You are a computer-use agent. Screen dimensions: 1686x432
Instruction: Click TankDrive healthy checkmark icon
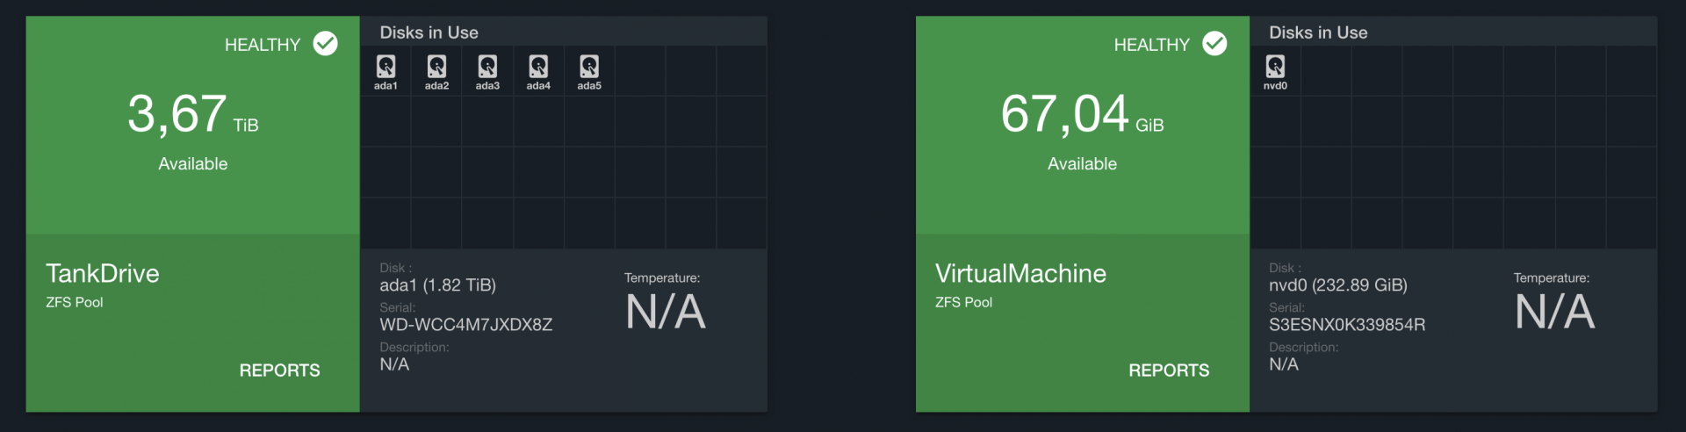point(325,44)
